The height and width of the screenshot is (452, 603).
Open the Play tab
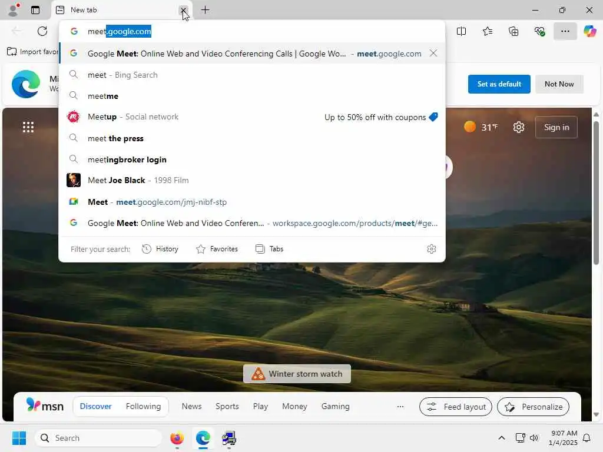[260, 406]
